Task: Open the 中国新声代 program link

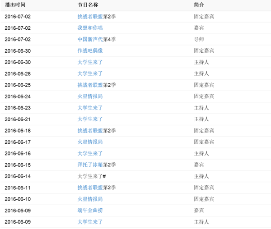Action: click(90, 39)
